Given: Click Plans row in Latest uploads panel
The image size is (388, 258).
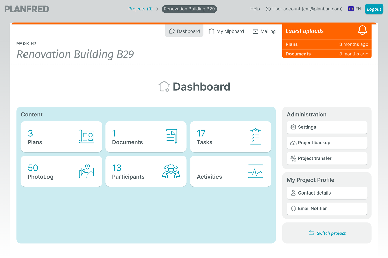Looking at the screenshot, I should tap(327, 44).
